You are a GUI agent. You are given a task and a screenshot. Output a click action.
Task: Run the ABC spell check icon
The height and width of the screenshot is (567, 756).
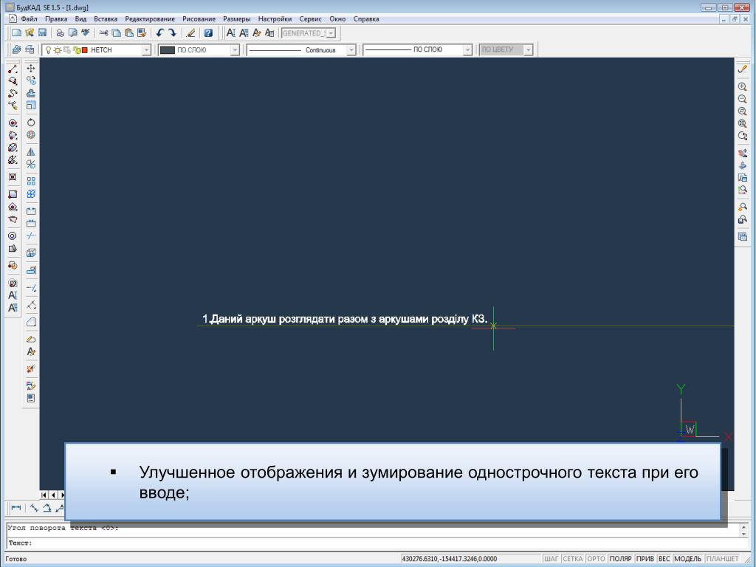pos(86,32)
